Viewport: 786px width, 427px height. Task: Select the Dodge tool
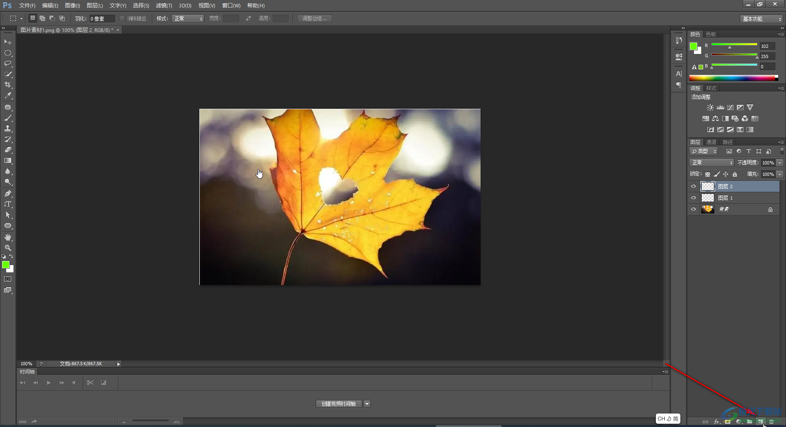tap(8, 182)
